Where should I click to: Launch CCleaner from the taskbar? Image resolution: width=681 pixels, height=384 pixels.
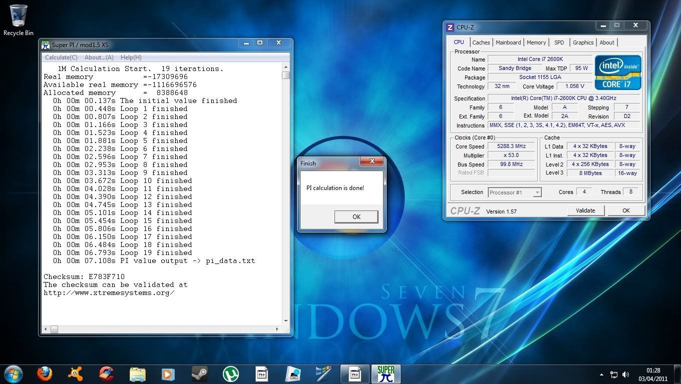107,373
